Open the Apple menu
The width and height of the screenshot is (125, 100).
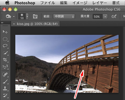point(7,3)
